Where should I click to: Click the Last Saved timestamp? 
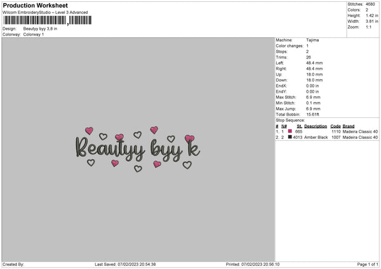coord(124,264)
